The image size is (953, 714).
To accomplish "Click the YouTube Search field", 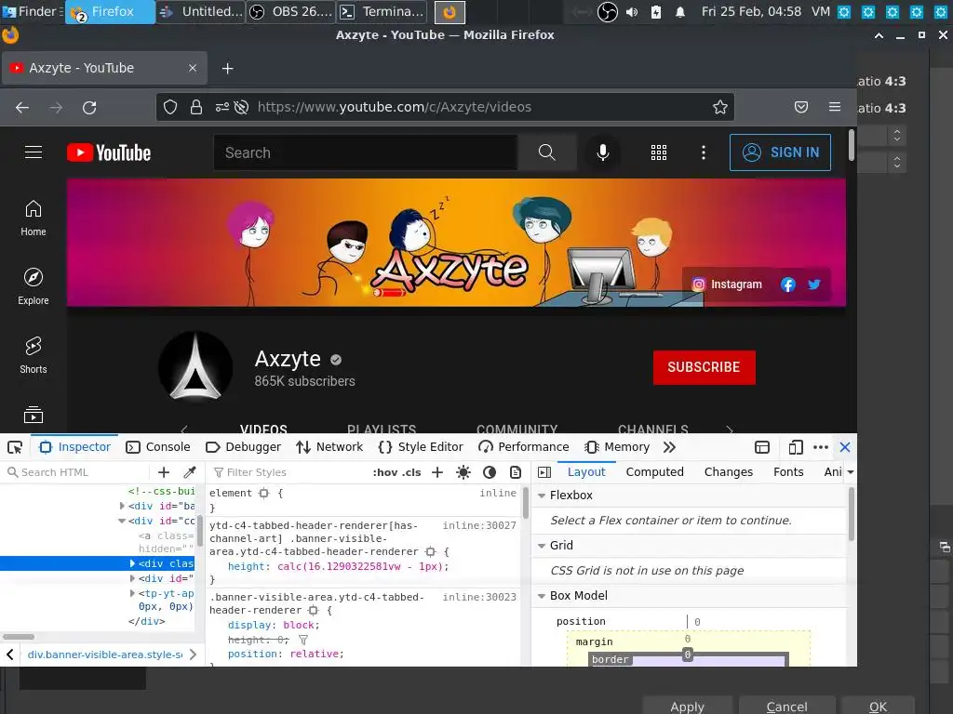I will [365, 152].
